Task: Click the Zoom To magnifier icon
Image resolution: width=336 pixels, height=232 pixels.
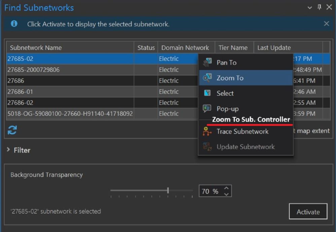Action: coord(207,78)
